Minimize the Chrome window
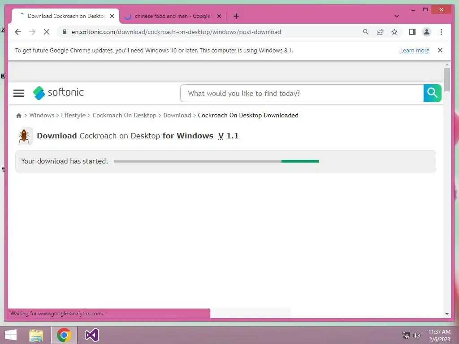459x344 pixels. coord(413,10)
